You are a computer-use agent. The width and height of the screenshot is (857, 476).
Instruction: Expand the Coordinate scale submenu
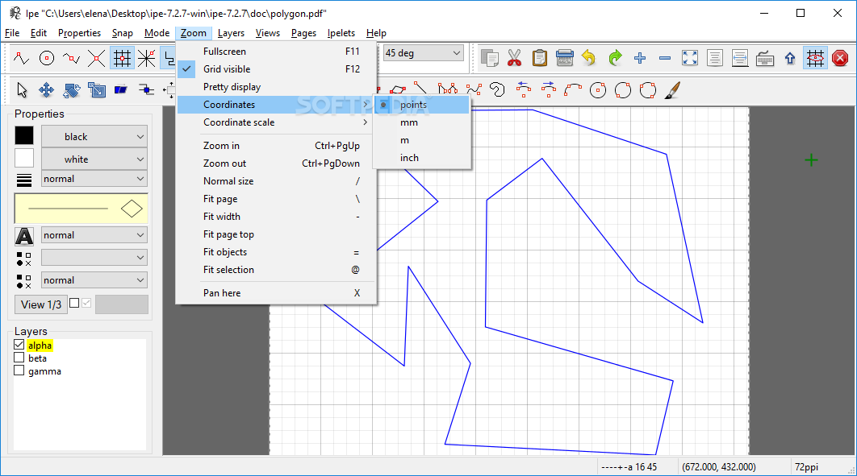tap(276, 122)
